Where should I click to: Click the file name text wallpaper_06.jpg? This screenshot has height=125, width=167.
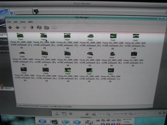click(135, 44)
